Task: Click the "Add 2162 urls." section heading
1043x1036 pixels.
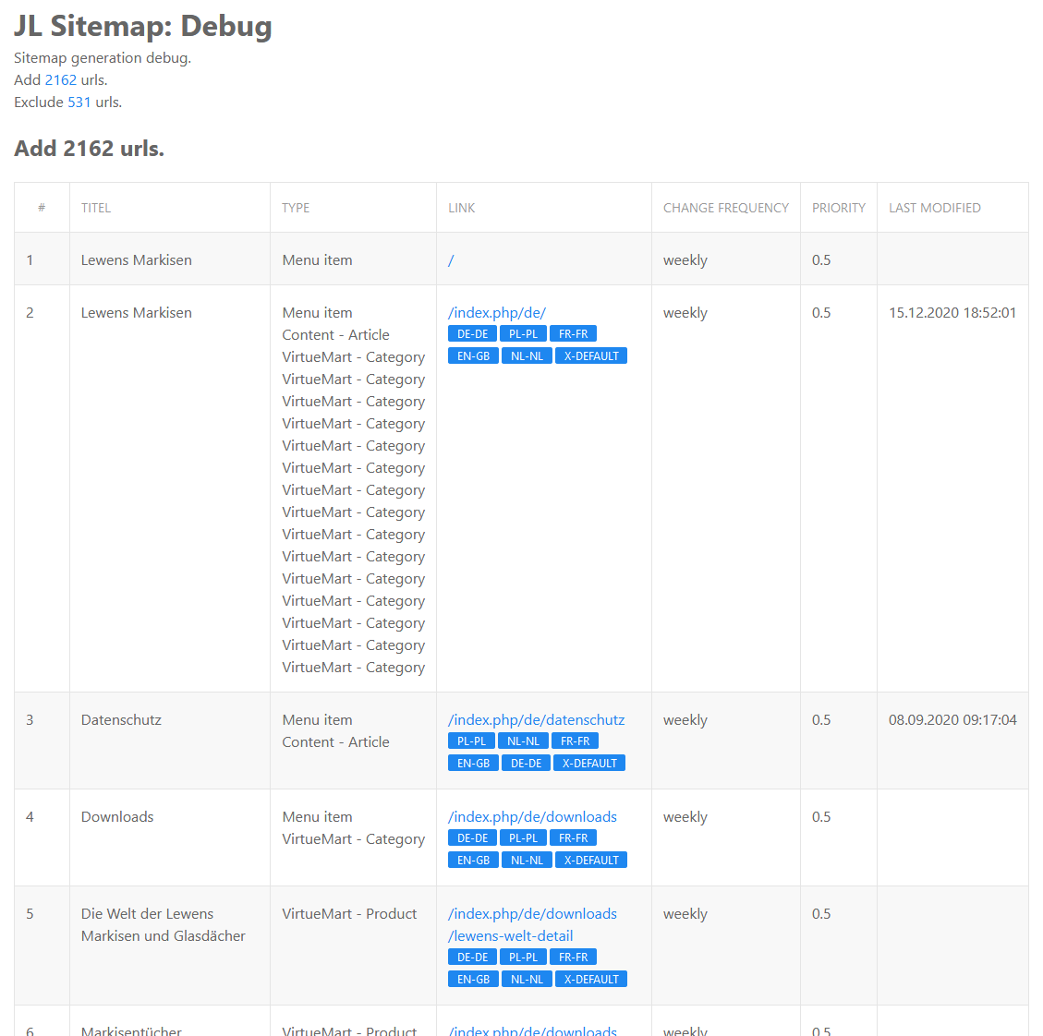Action: 90,149
